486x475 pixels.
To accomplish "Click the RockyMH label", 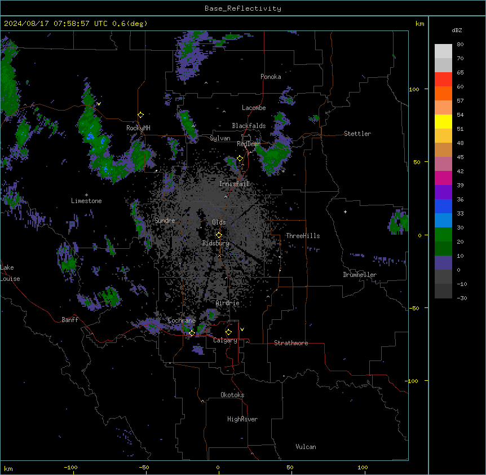I will pyautogui.click(x=138, y=128).
